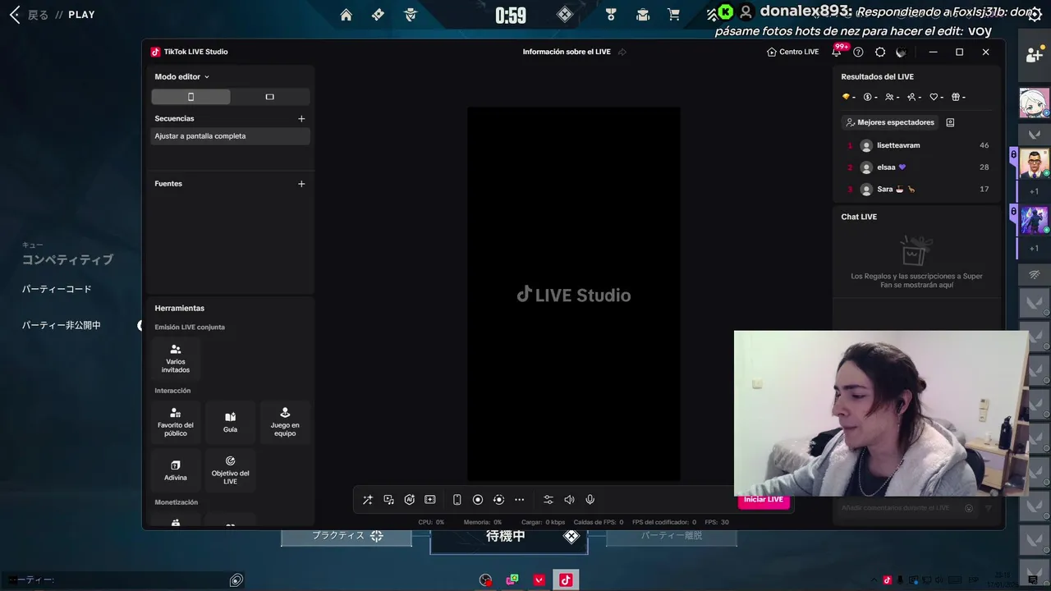Open Valorant store cart icon
Screen dimensions: 1051x591
[674, 15]
